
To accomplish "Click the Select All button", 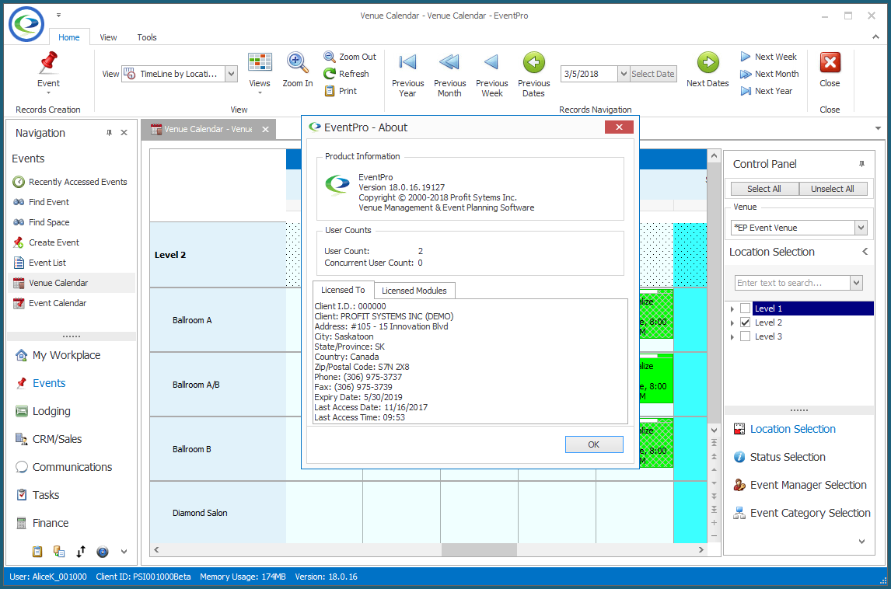I will 763,189.
